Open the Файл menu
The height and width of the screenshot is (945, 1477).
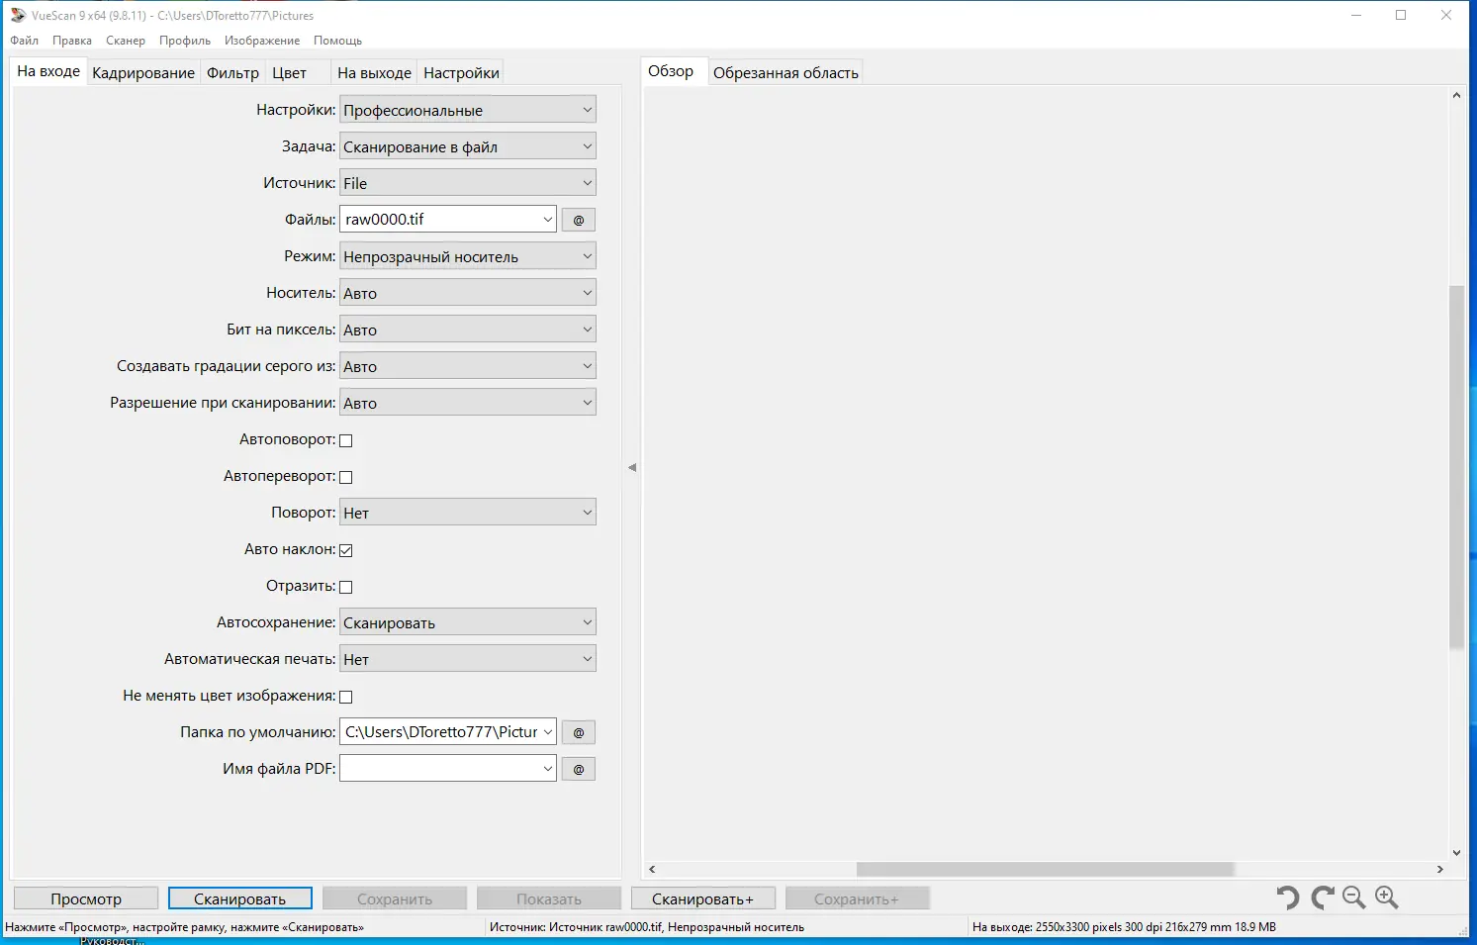[x=25, y=41]
